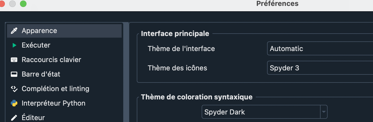Click the Raccourcis clavier keyboard icon
373x122 pixels.
click(14, 60)
